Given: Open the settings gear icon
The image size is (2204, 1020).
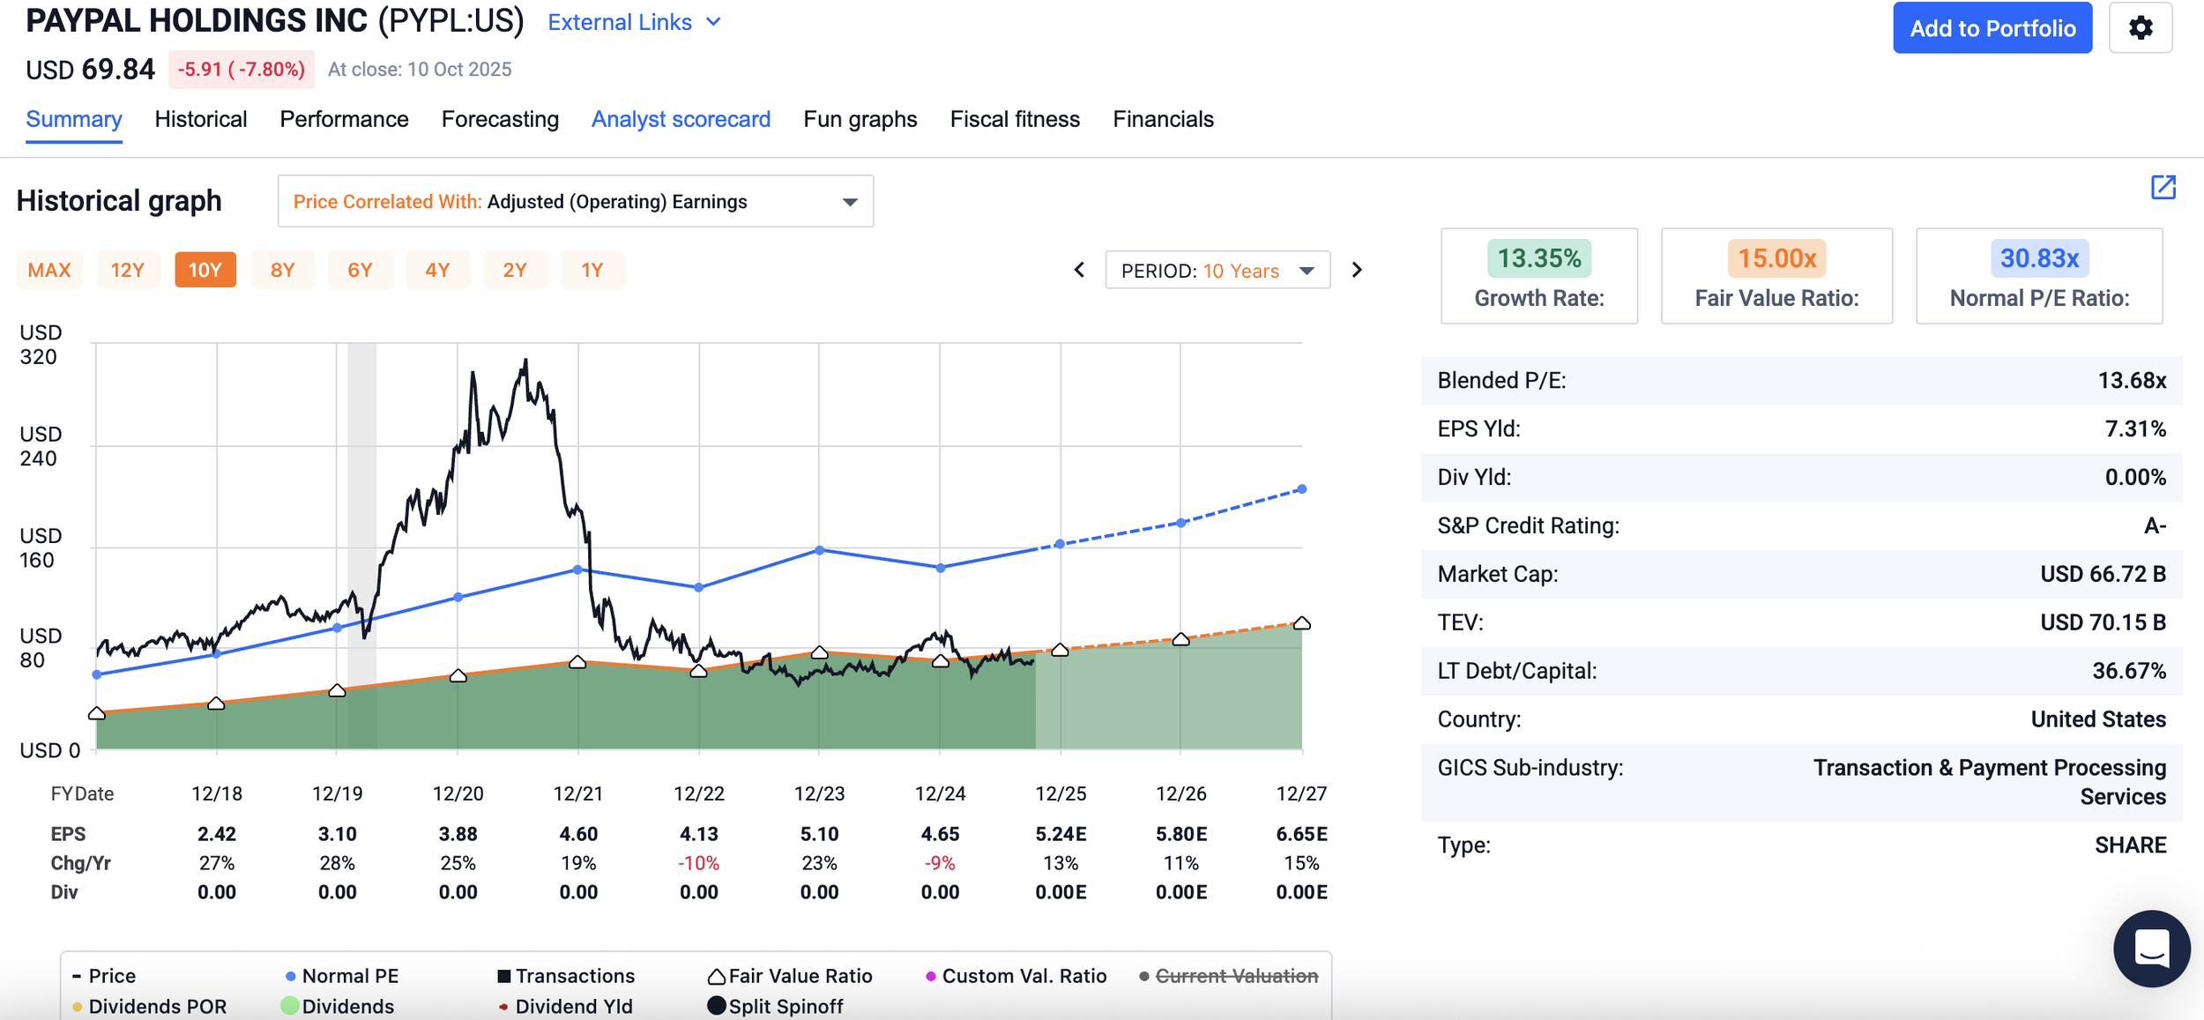Looking at the screenshot, I should (2140, 28).
